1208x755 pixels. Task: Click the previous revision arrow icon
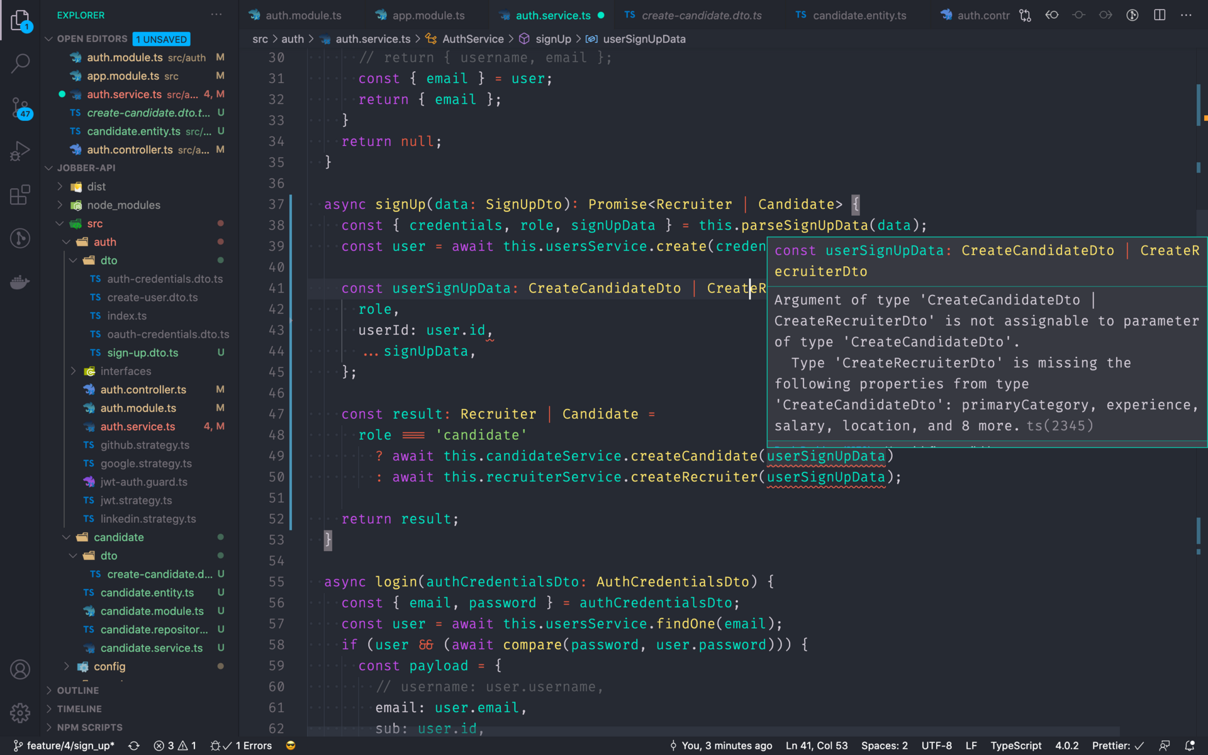tap(1052, 15)
